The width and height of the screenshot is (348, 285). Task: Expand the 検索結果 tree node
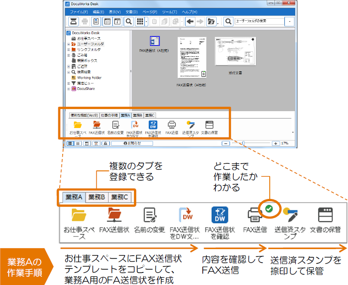point(69,72)
